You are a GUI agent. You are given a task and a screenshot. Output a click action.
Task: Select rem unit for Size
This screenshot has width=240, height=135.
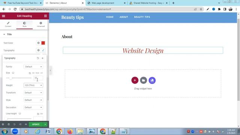tap(37, 73)
